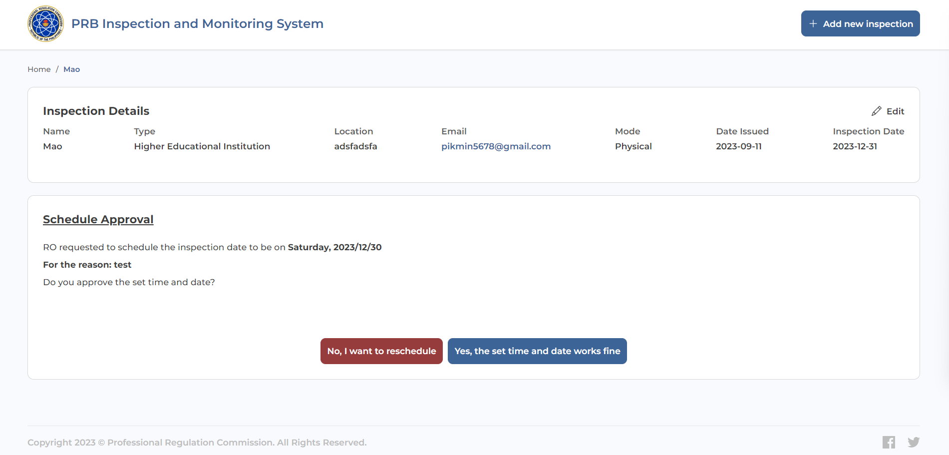Screen dimensions: 949x455
Task: Open the pikmin5678@gmail.com email link
Action: (496, 146)
